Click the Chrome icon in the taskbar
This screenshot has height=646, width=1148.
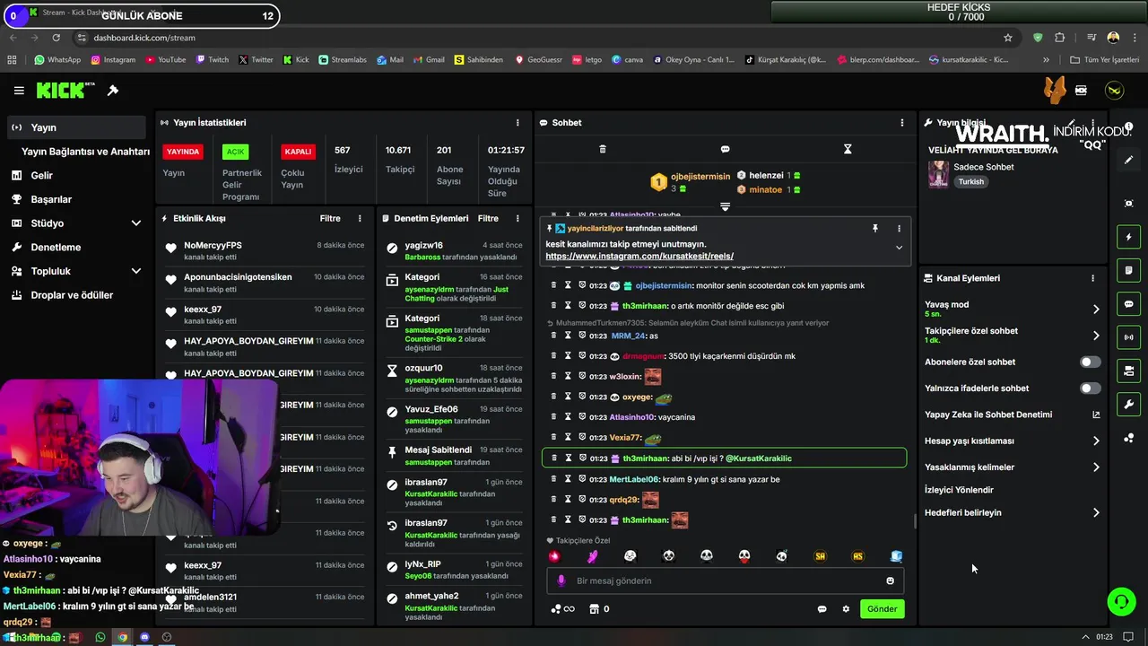tap(122, 637)
